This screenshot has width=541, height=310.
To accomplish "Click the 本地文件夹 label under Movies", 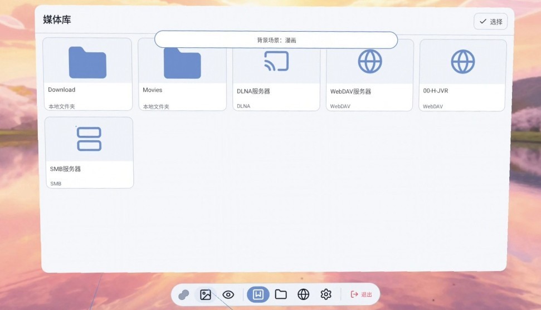I will [157, 106].
